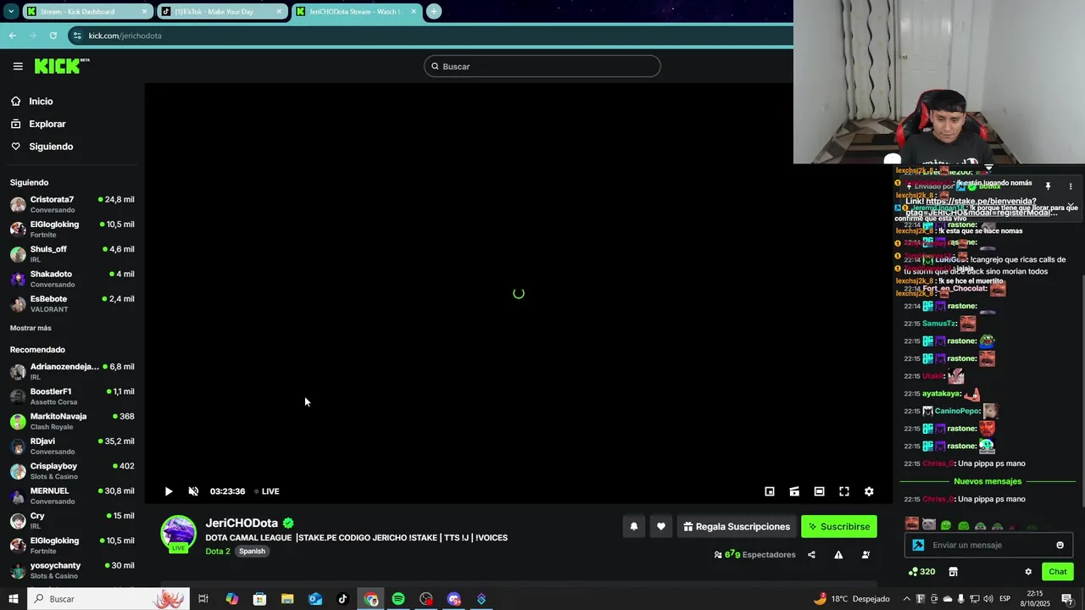Open chat settings gear icon

1028,572
